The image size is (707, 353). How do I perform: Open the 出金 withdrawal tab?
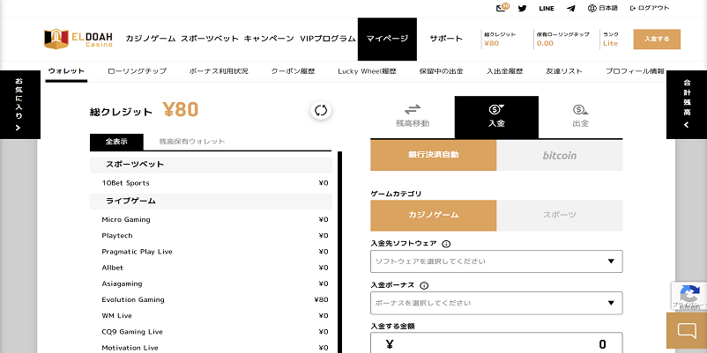580,116
